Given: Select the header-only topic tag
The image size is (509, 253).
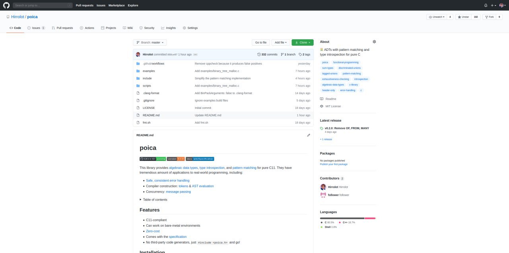Looking at the screenshot, I should [x=328, y=90].
